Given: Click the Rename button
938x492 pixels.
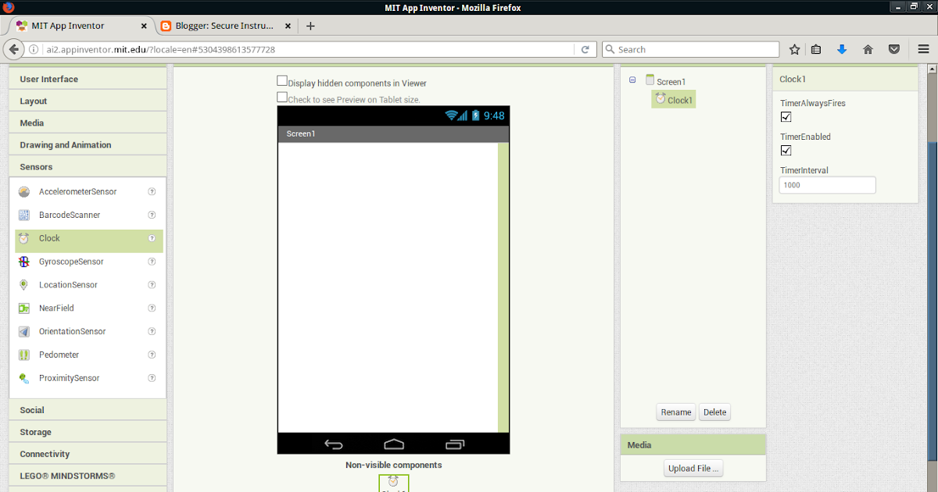Looking at the screenshot, I should pyautogui.click(x=675, y=412).
